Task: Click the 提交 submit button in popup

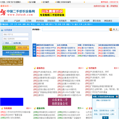Action: (x=105, y=118)
